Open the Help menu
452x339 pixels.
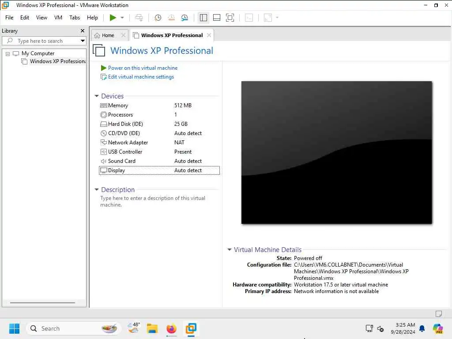[92, 18]
